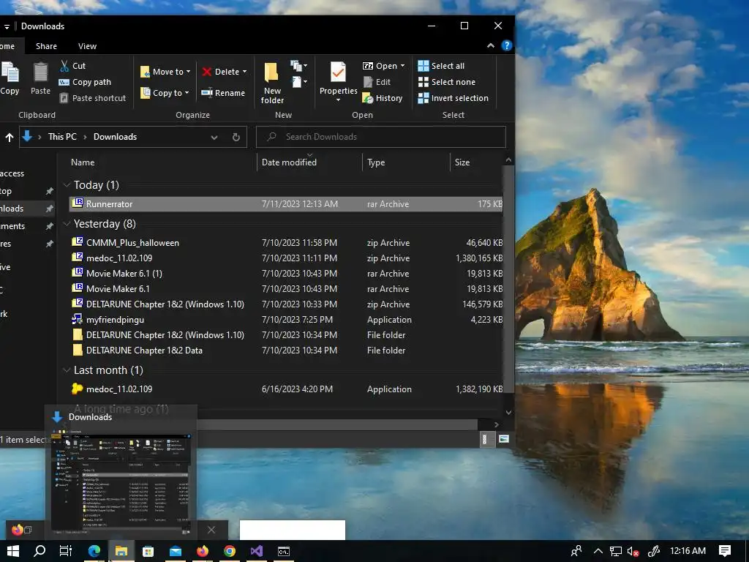The image size is (749, 562).
Task: Open the New item dropdown
Action: (299, 65)
